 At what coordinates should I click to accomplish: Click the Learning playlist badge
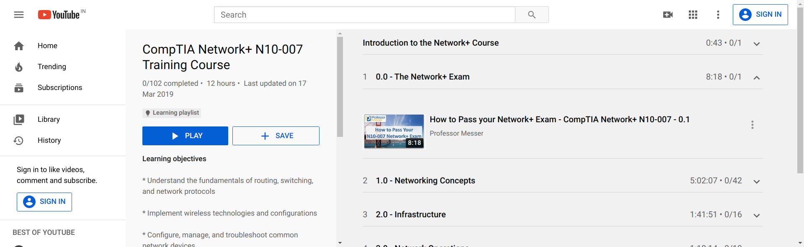pos(172,113)
